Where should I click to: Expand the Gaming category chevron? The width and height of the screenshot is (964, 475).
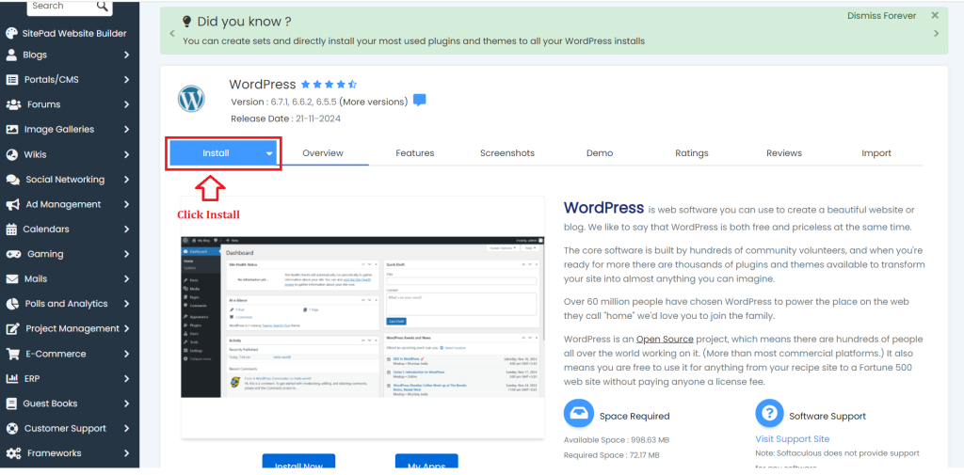(126, 254)
